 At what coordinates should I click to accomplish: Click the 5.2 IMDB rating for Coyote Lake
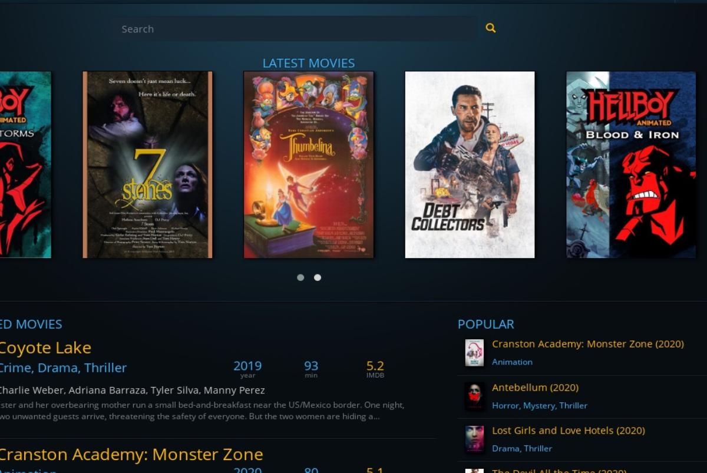coord(375,366)
